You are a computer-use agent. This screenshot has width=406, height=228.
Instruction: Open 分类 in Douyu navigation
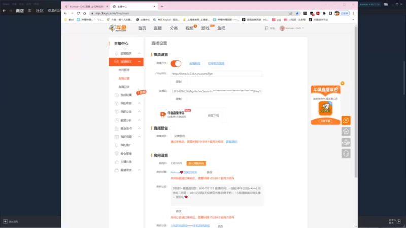coord(174,28)
